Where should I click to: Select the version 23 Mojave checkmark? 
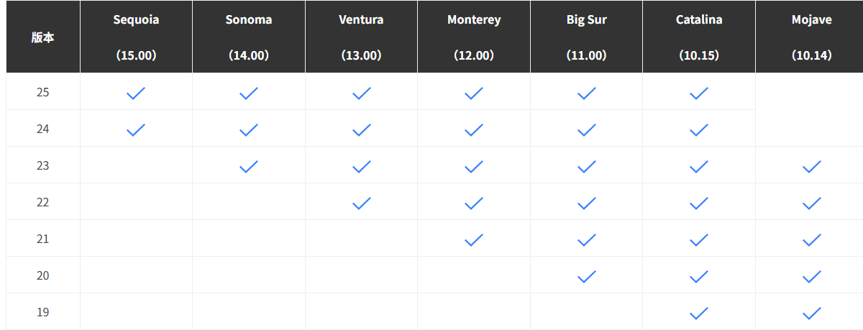tap(811, 166)
